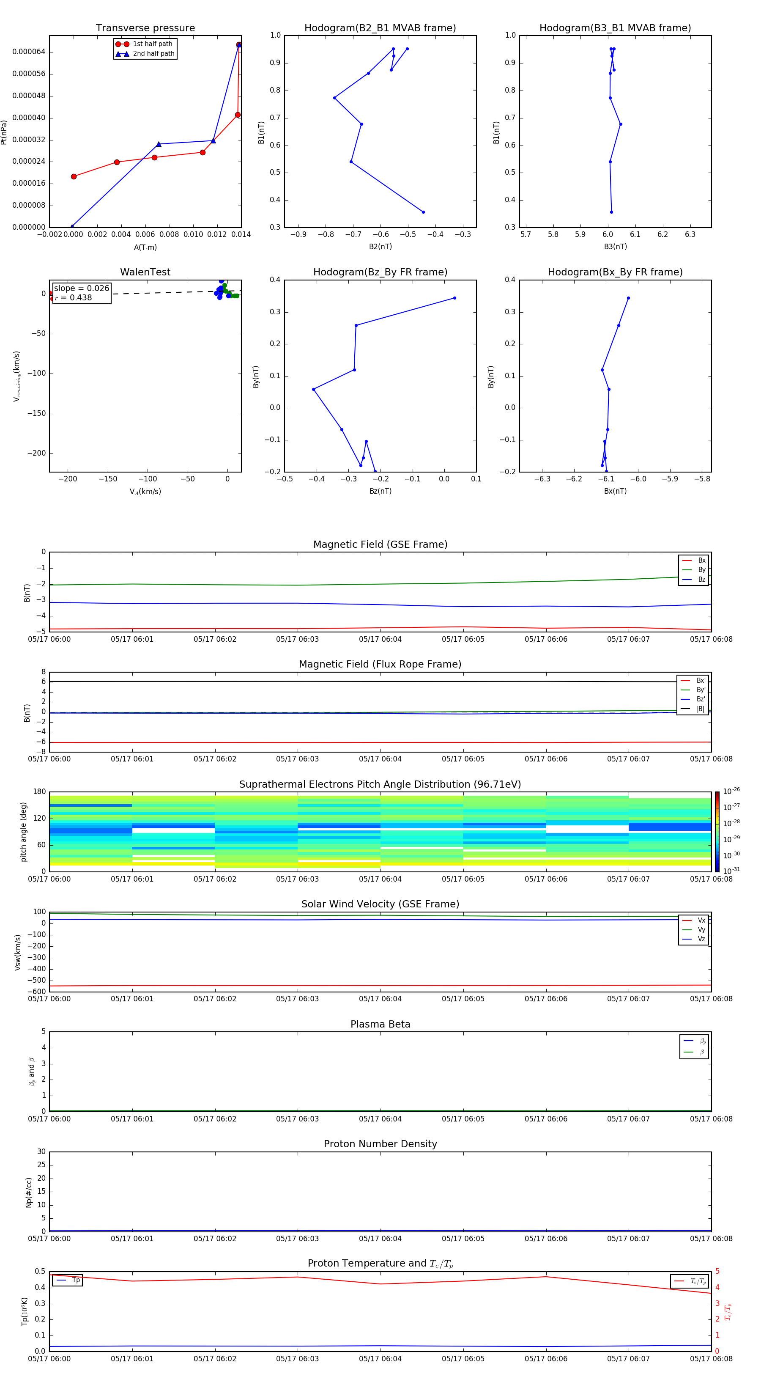Click the 'Vsw(km/s)' axis label
761x1396 pixels.
(18, 952)
